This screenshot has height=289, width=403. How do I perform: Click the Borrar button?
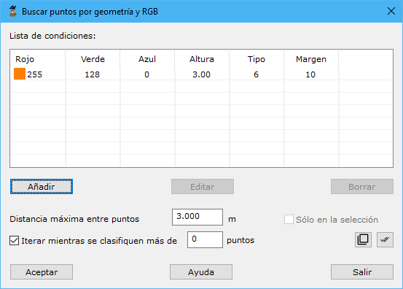[362, 187]
